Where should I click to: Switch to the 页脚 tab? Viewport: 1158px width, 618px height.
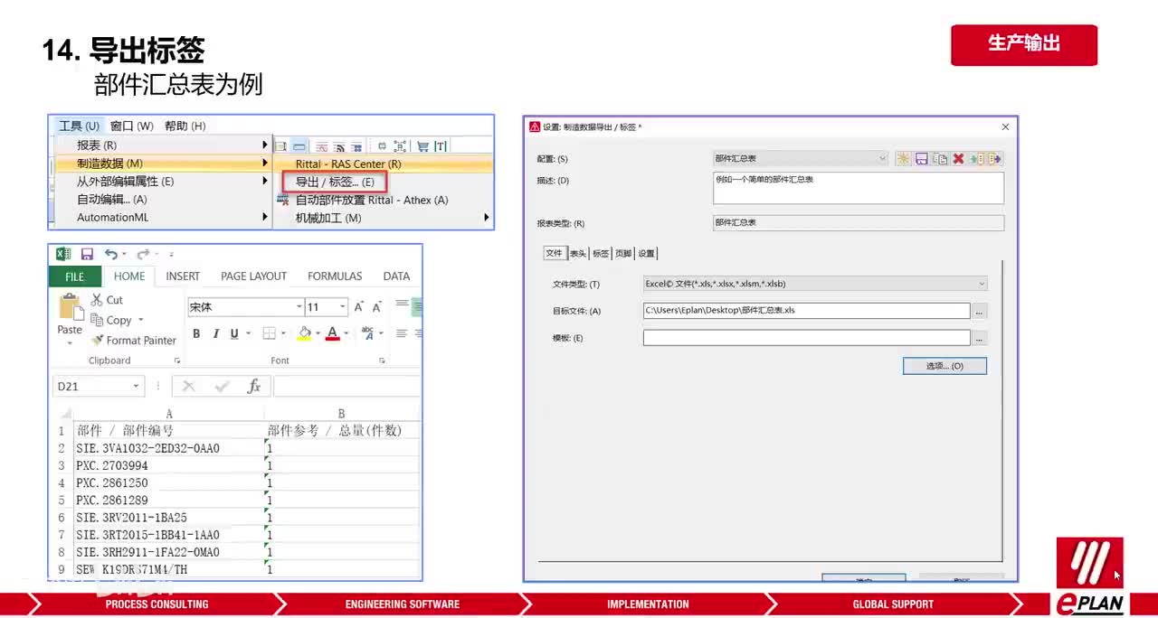(x=623, y=254)
